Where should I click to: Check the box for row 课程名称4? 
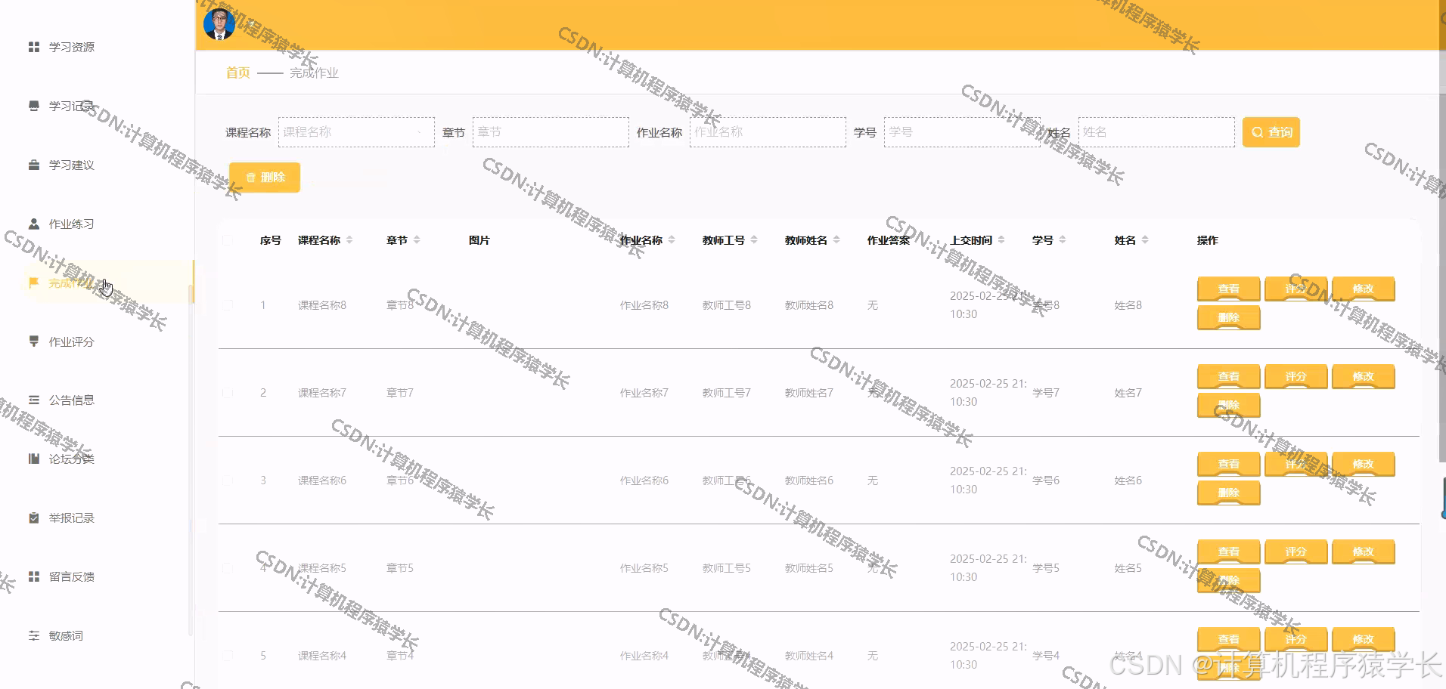228,656
